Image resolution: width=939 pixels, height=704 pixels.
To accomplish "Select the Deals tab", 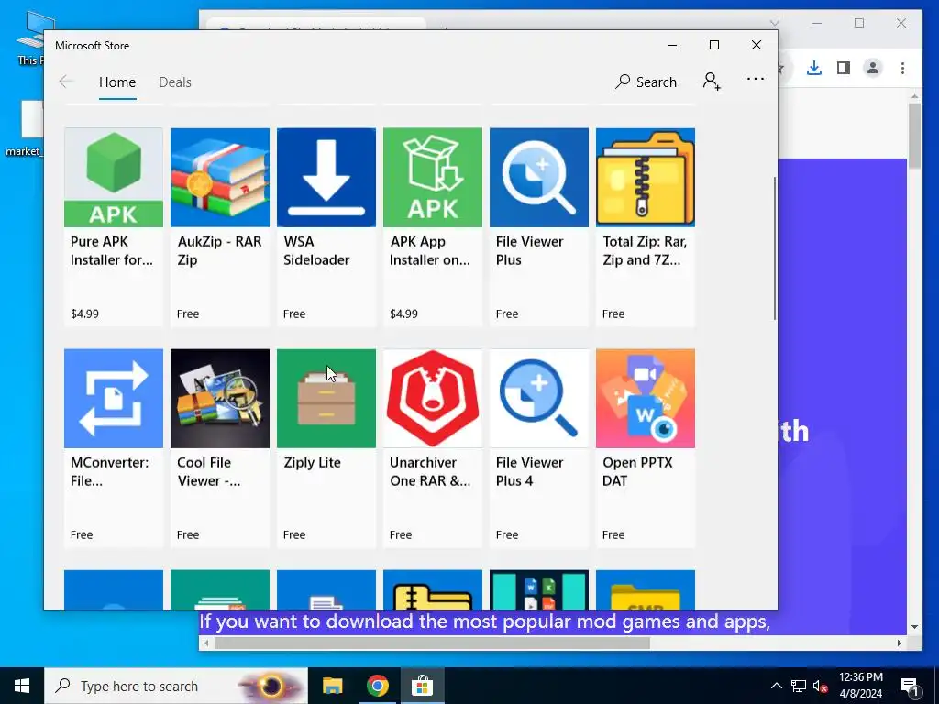I will (175, 82).
